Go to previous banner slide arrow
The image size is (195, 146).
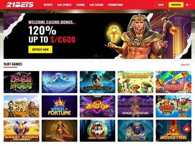(x=7, y=36)
